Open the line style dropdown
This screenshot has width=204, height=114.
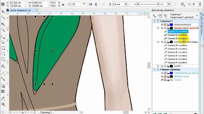point(158,4)
